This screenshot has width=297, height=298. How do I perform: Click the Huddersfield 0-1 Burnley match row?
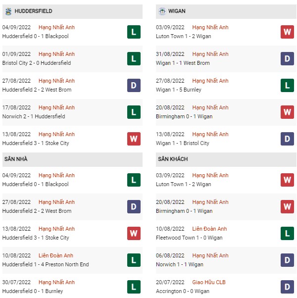(72, 287)
